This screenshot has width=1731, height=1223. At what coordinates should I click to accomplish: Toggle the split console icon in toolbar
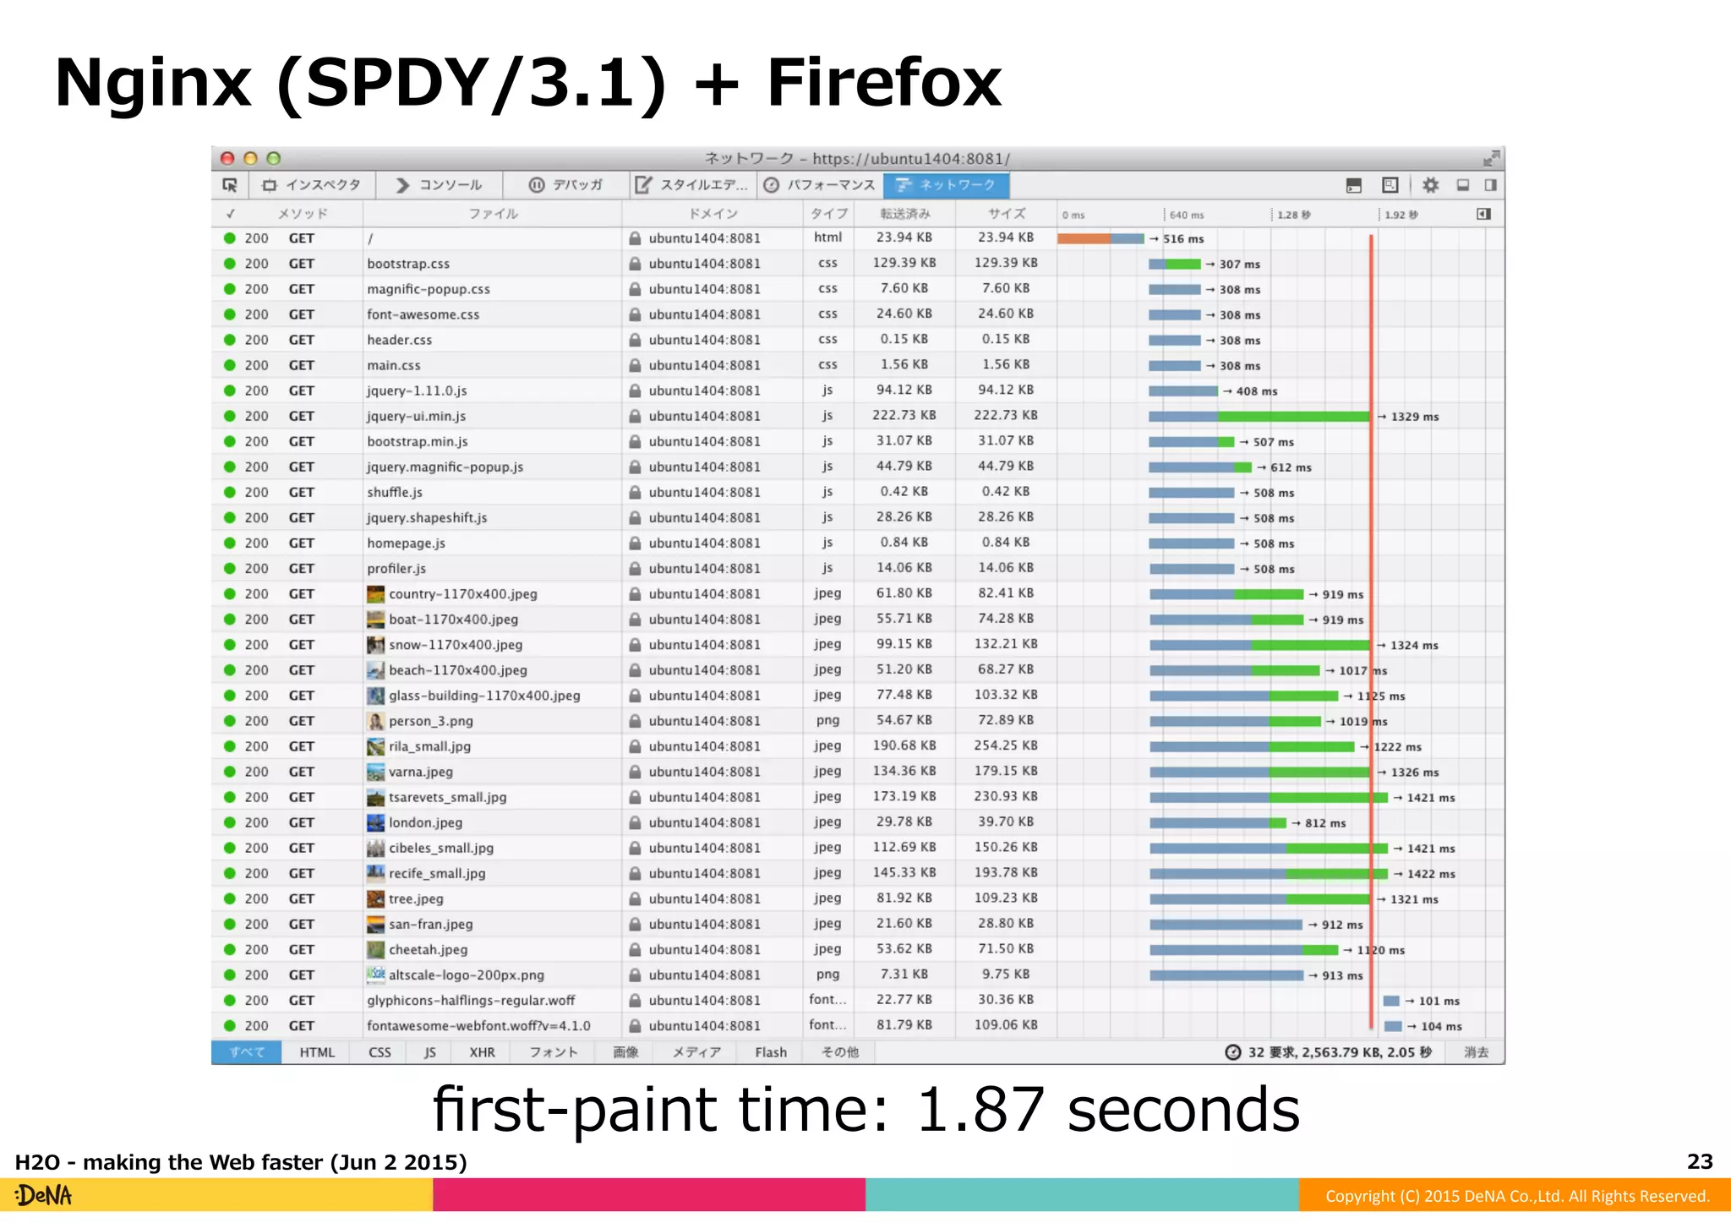1353,185
